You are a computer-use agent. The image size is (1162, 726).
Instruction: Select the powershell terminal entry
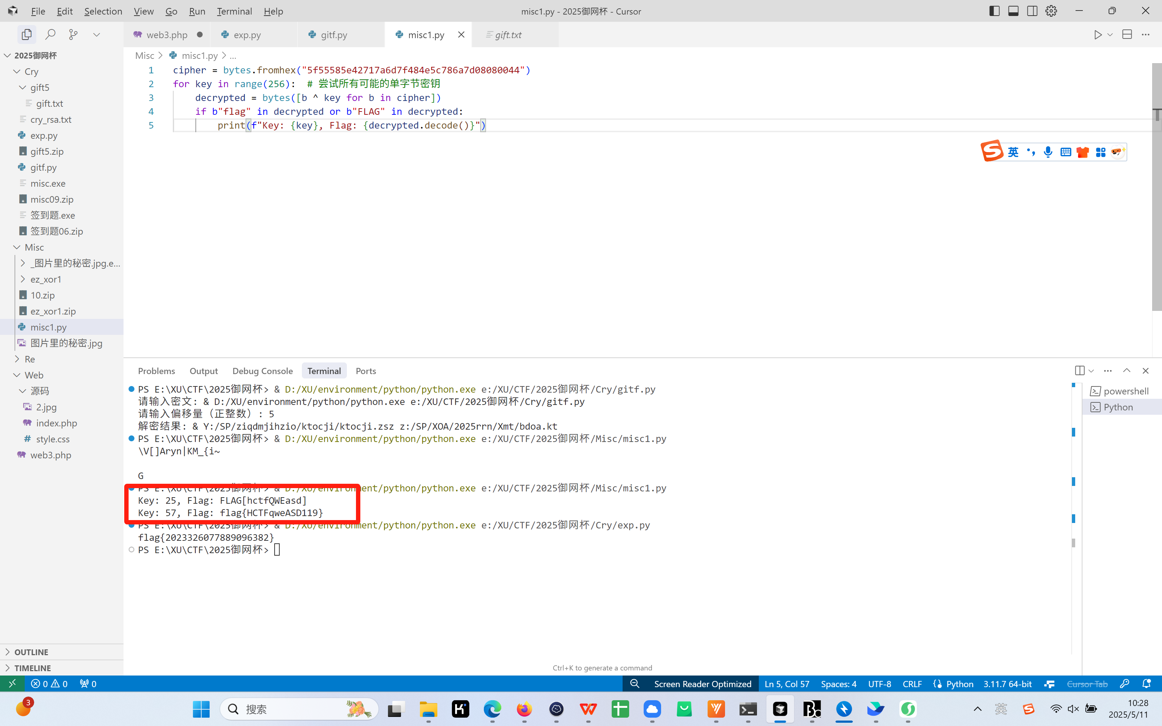[1125, 391]
